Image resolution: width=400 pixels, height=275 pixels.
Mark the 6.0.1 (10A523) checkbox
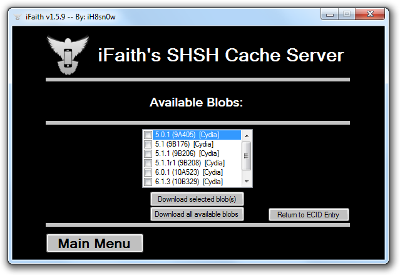click(148, 172)
